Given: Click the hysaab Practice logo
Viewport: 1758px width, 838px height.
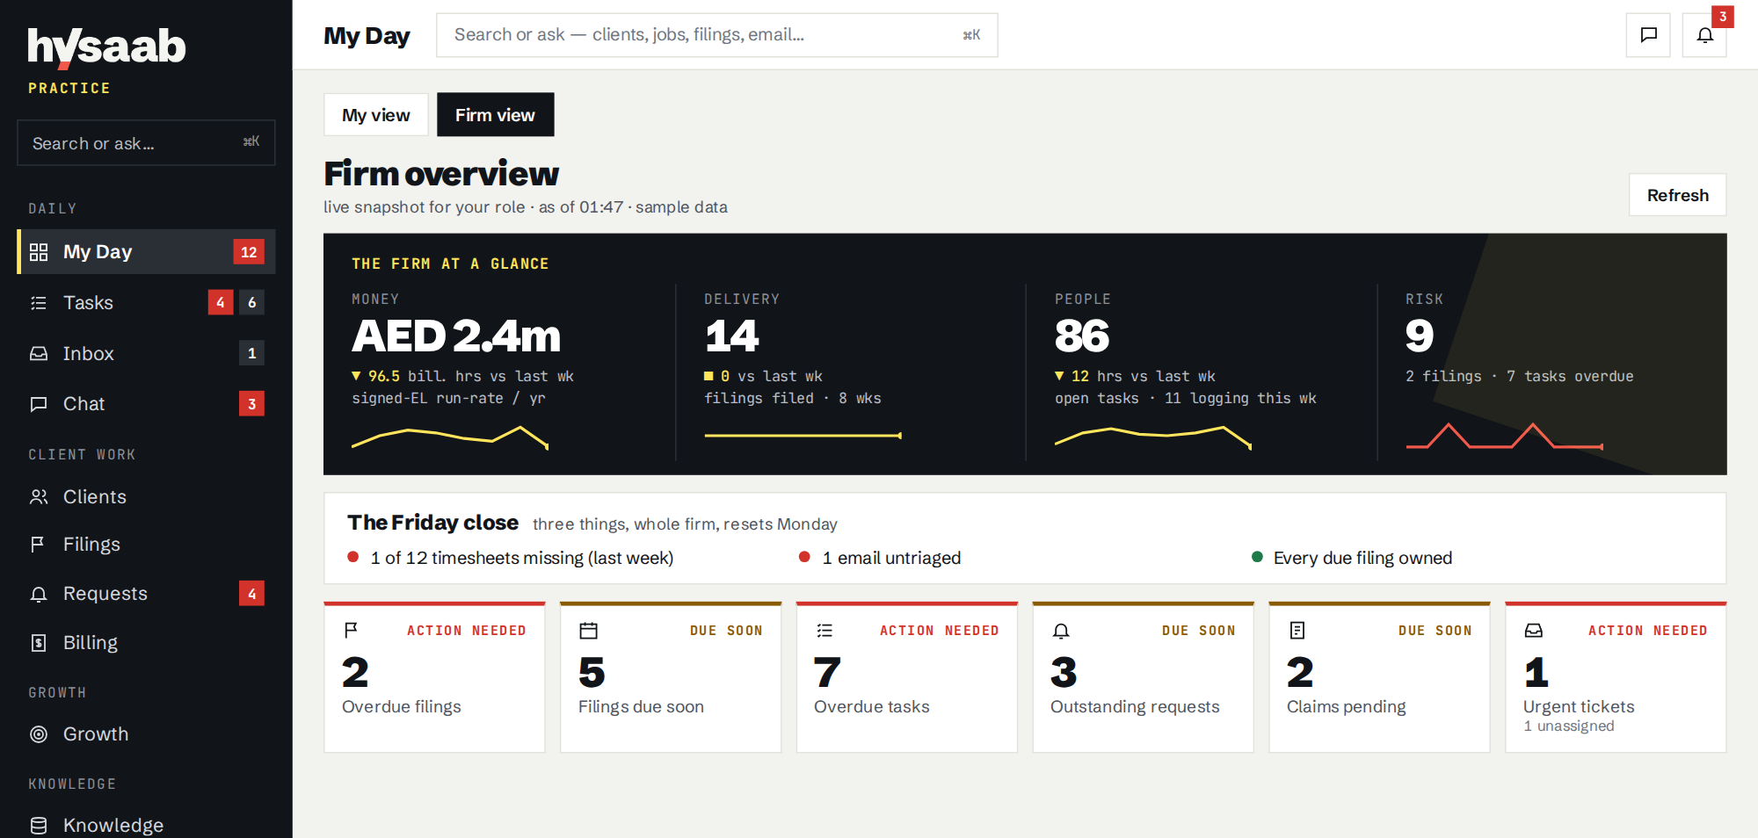Looking at the screenshot, I should [106, 60].
